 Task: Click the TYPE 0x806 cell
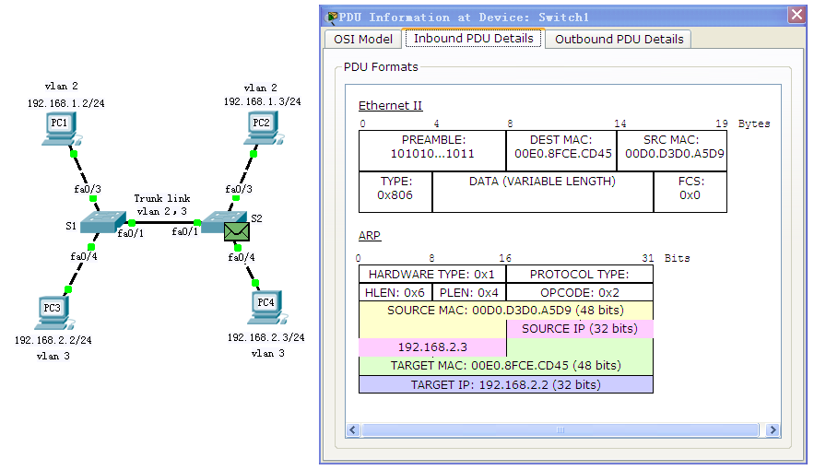pos(395,192)
